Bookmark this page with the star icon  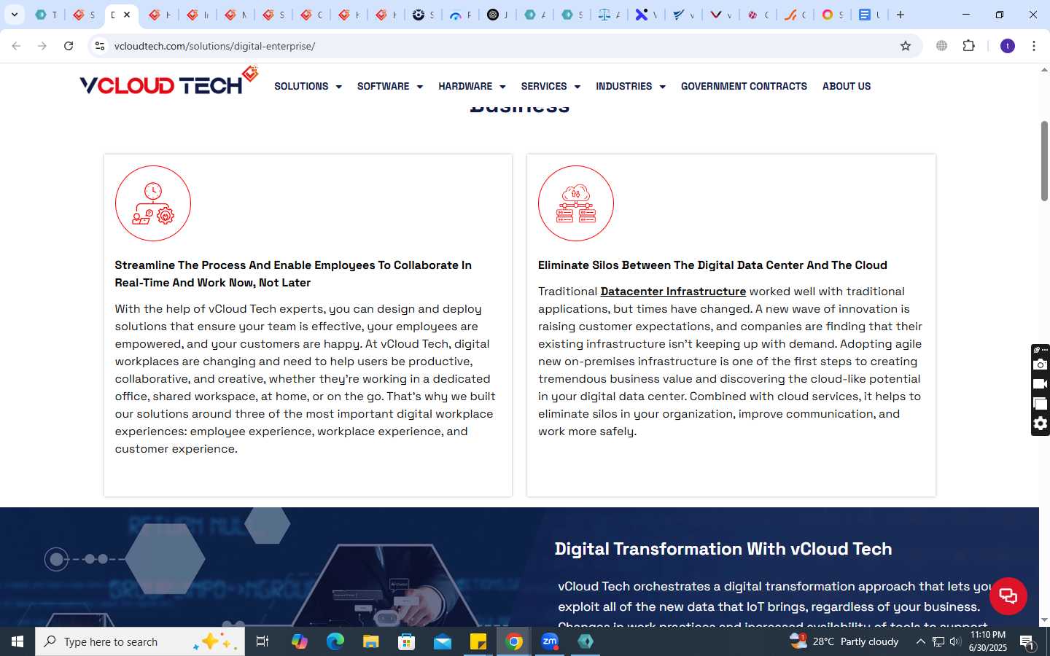pos(906,46)
